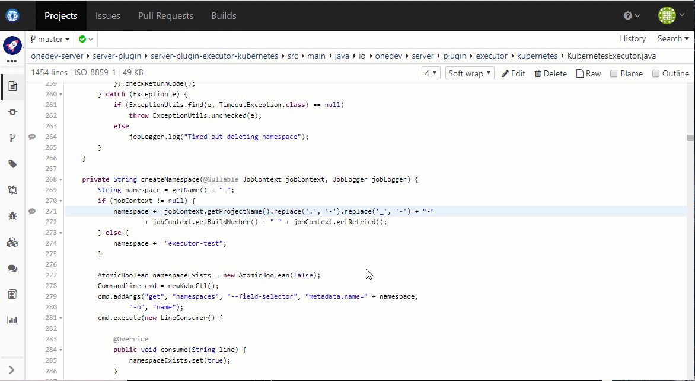Switch to the Pull Requests tab
This screenshot has width=695, height=381.
[x=166, y=16]
